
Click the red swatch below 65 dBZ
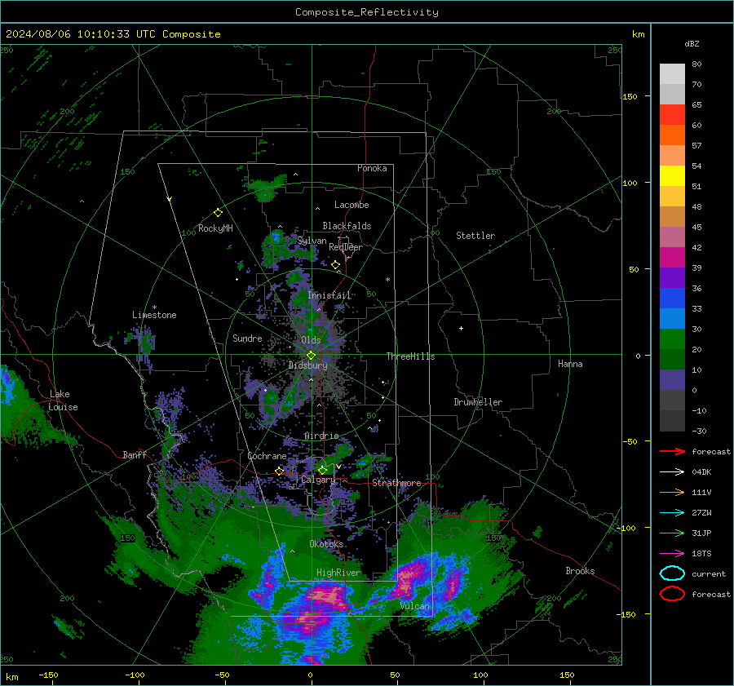pyautogui.click(x=672, y=114)
